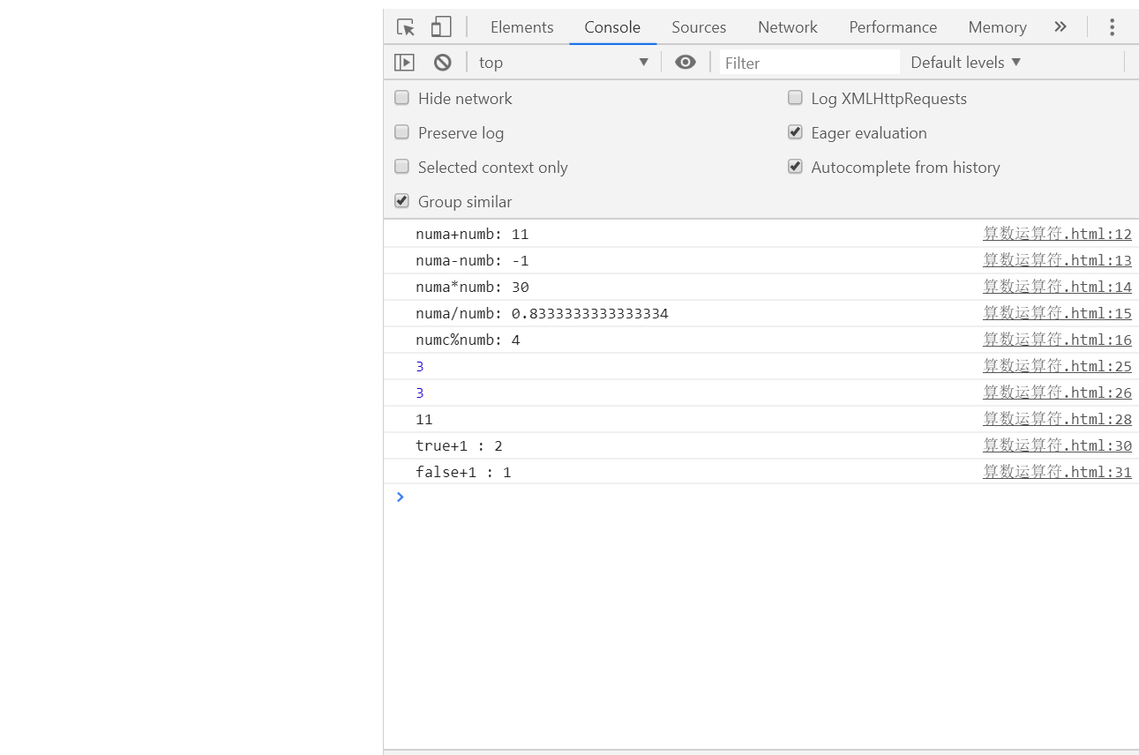The height and width of the screenshot is (755, 1139).
Task: Select log text numa/numb: 0.8333333333333334
Action: pyautogui.click(x=542, y=314)
